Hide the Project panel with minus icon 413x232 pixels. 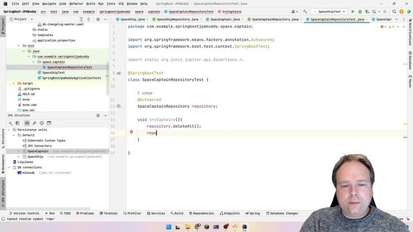pos(105,19)
